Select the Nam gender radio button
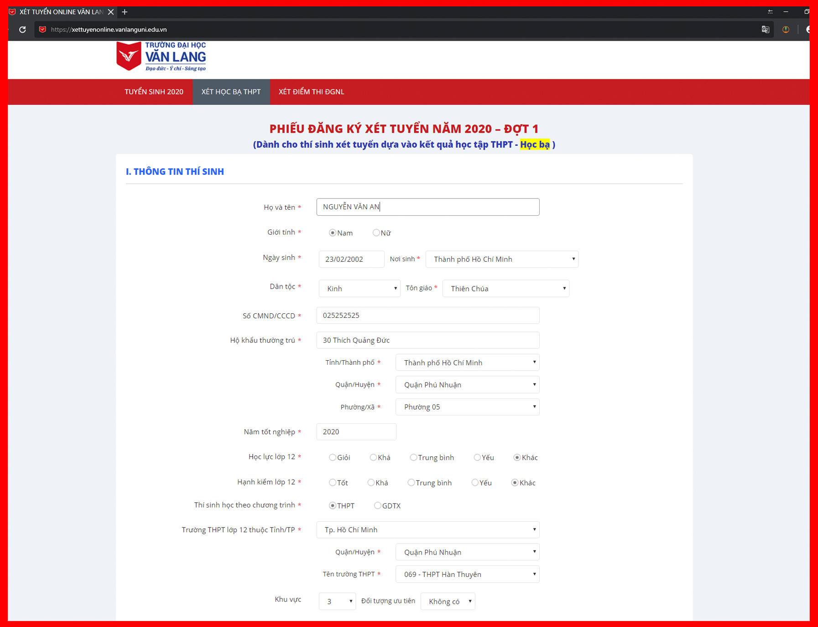818x627 pixels. (x=333, y=233)
